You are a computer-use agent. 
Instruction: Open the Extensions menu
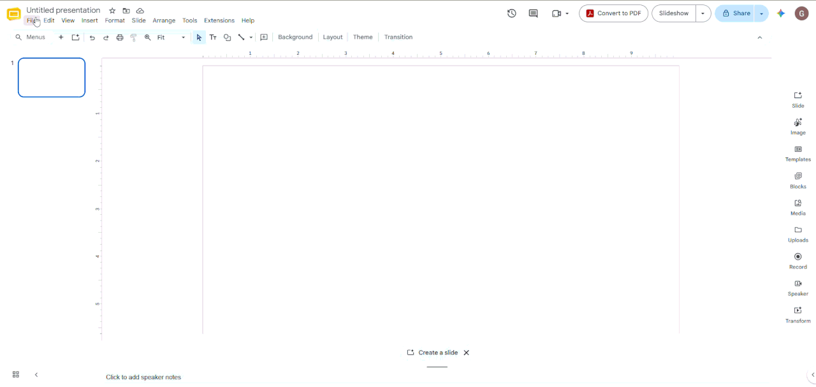click(x=219, y=20)
